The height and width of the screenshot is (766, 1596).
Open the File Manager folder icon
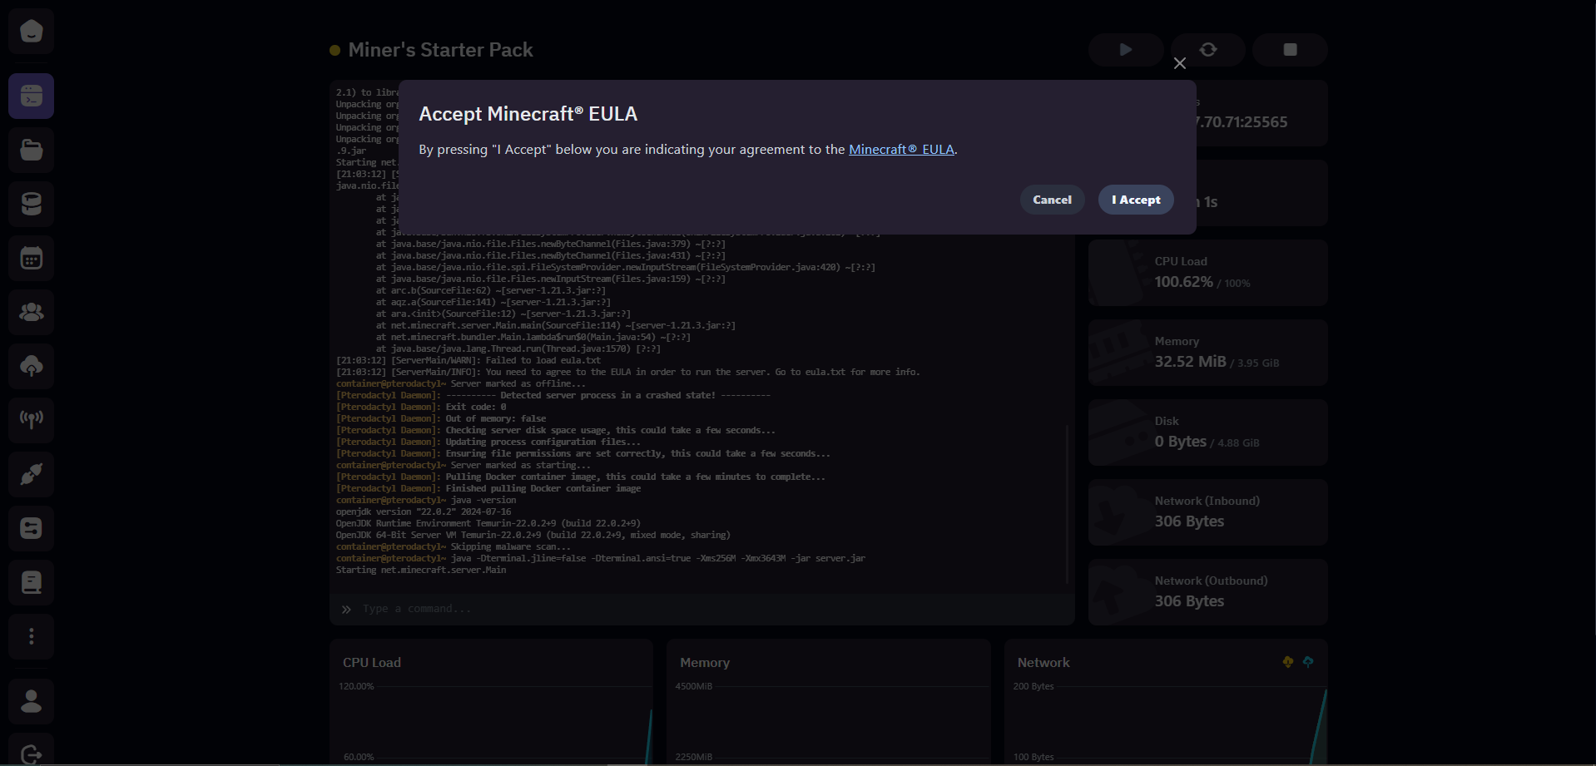(x=32, y=150)
